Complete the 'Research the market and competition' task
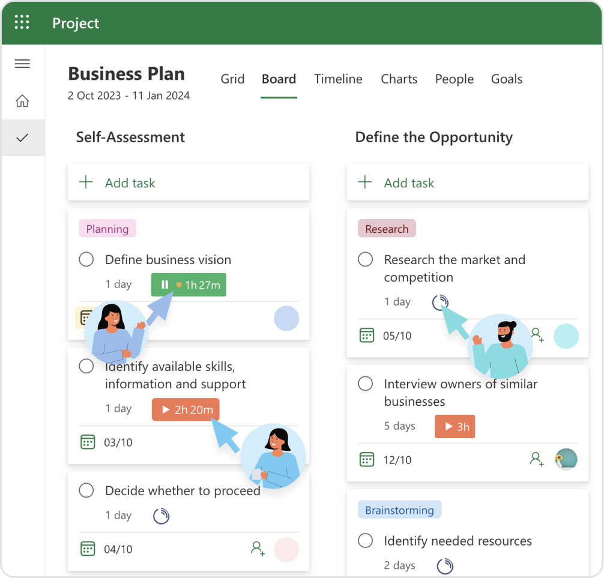 click(x=365, y=259)
